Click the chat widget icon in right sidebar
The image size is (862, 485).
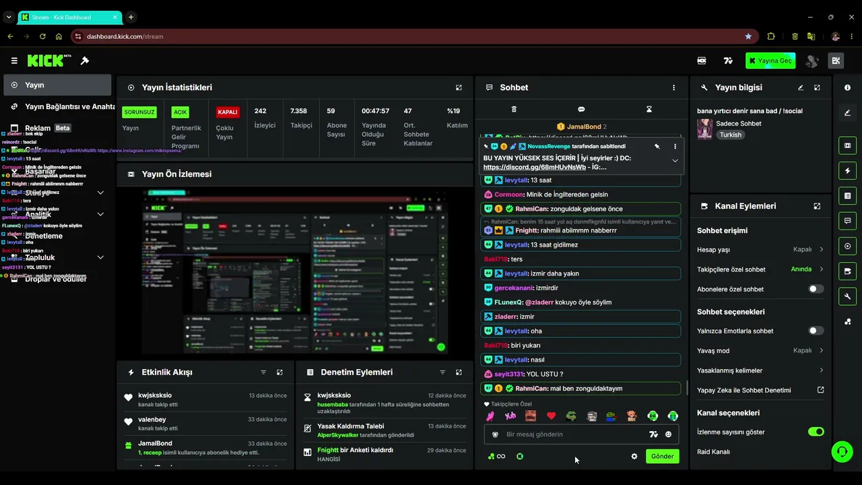click(847, 220)
